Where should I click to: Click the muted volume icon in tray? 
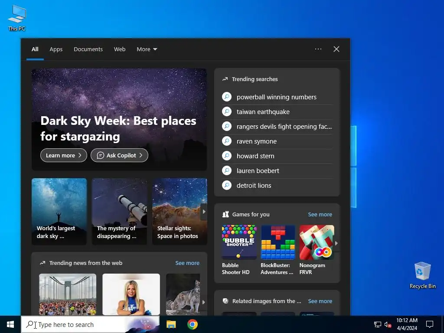point(388,324)
